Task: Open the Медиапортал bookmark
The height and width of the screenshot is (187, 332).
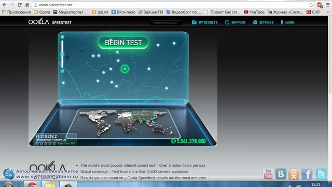Action: click(x=70, y=12)
